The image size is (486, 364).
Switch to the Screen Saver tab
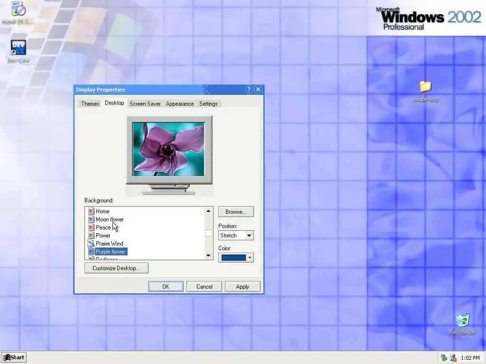point(145,104)
